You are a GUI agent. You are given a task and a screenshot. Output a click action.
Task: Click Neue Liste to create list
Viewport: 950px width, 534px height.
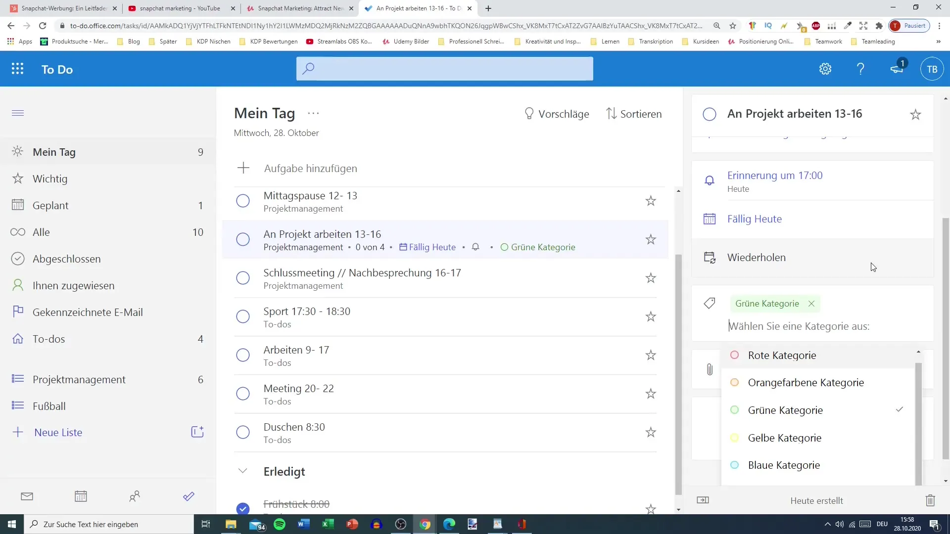click(58, 432)
